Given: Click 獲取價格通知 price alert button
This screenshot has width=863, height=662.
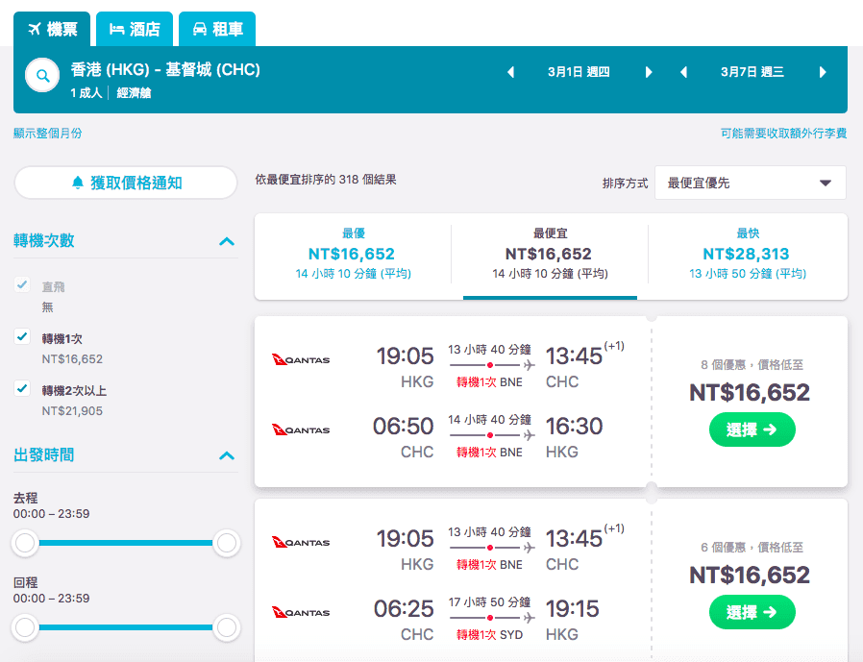Looking at the screenshot, I should (126, 183).
